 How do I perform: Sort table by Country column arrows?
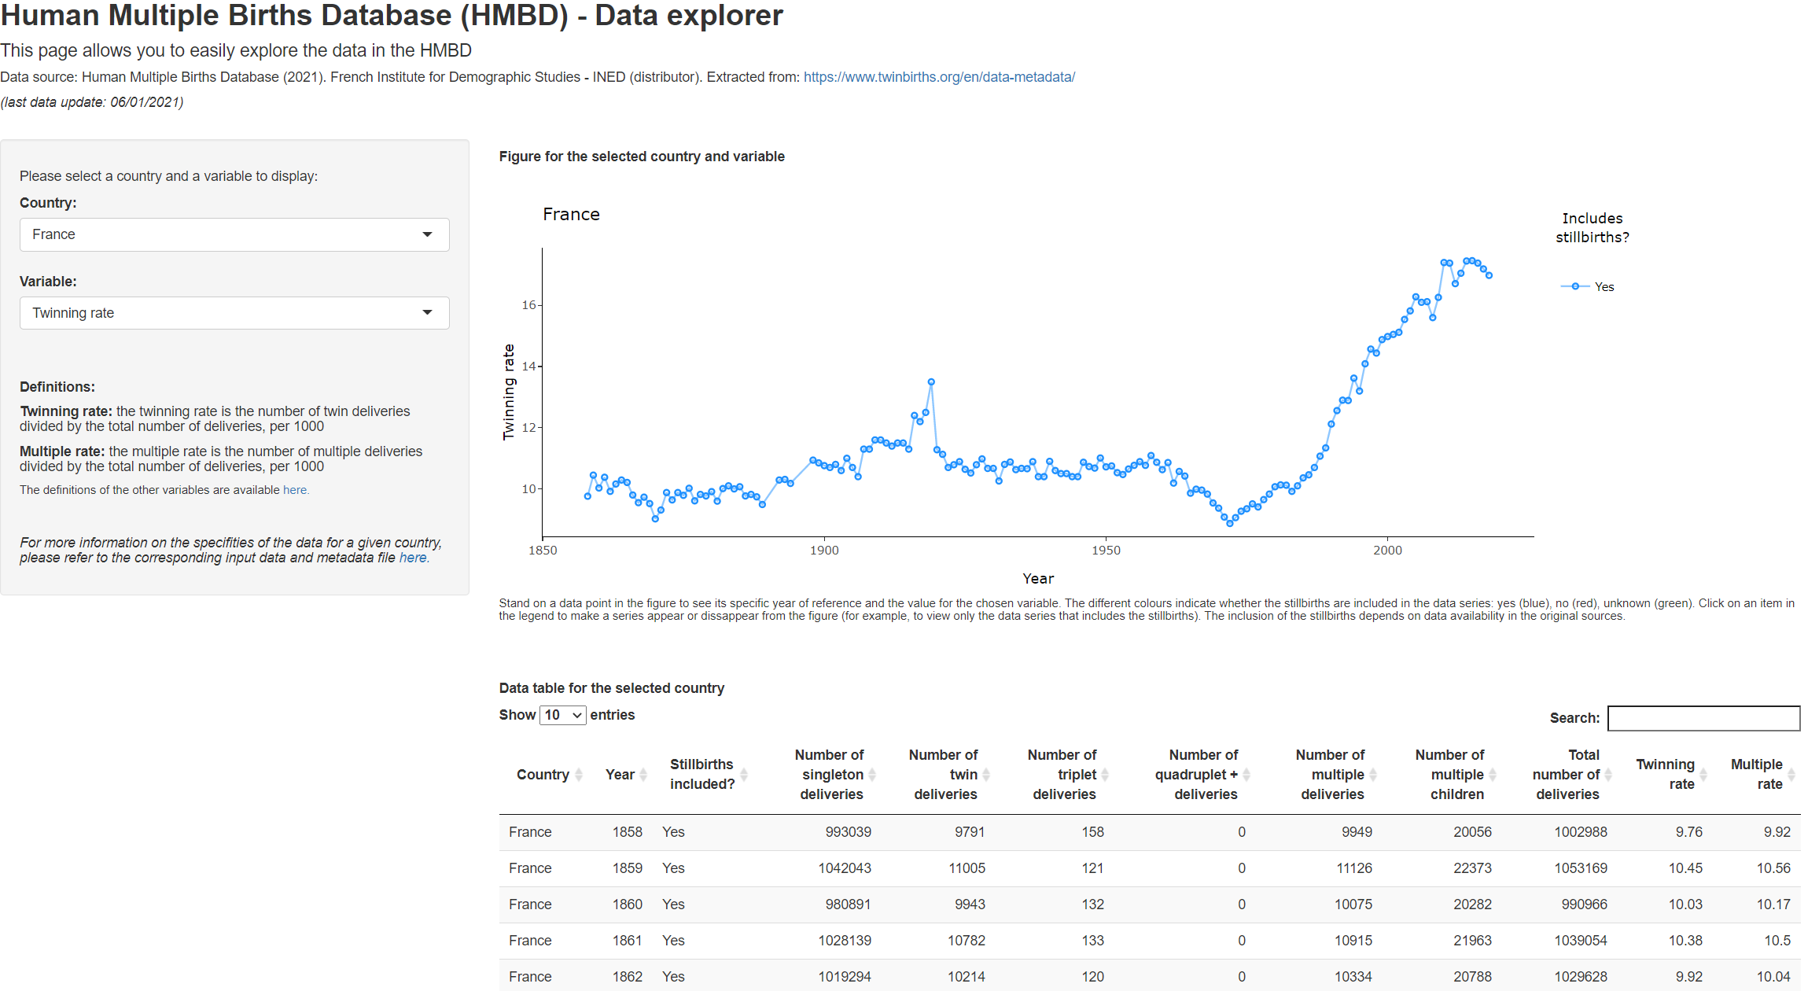click(579, 775)
